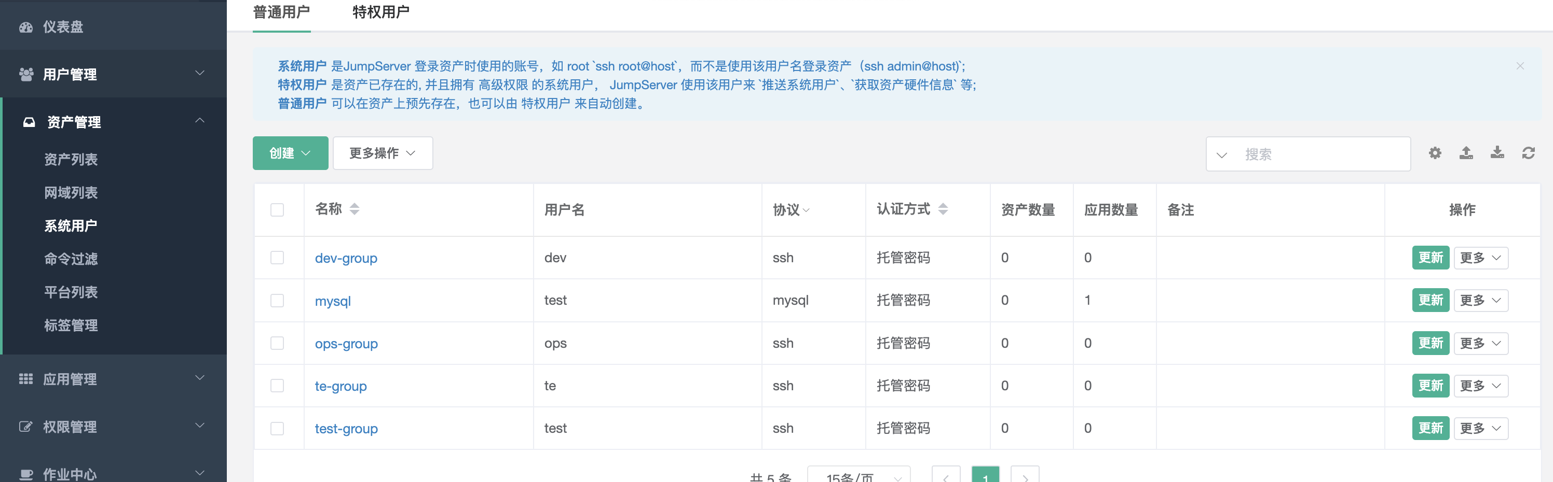Open the mysql system user link
Image resolution: width=1553 pixels, height=482 pixels.
pyautogui.click(x=333, y=301)
